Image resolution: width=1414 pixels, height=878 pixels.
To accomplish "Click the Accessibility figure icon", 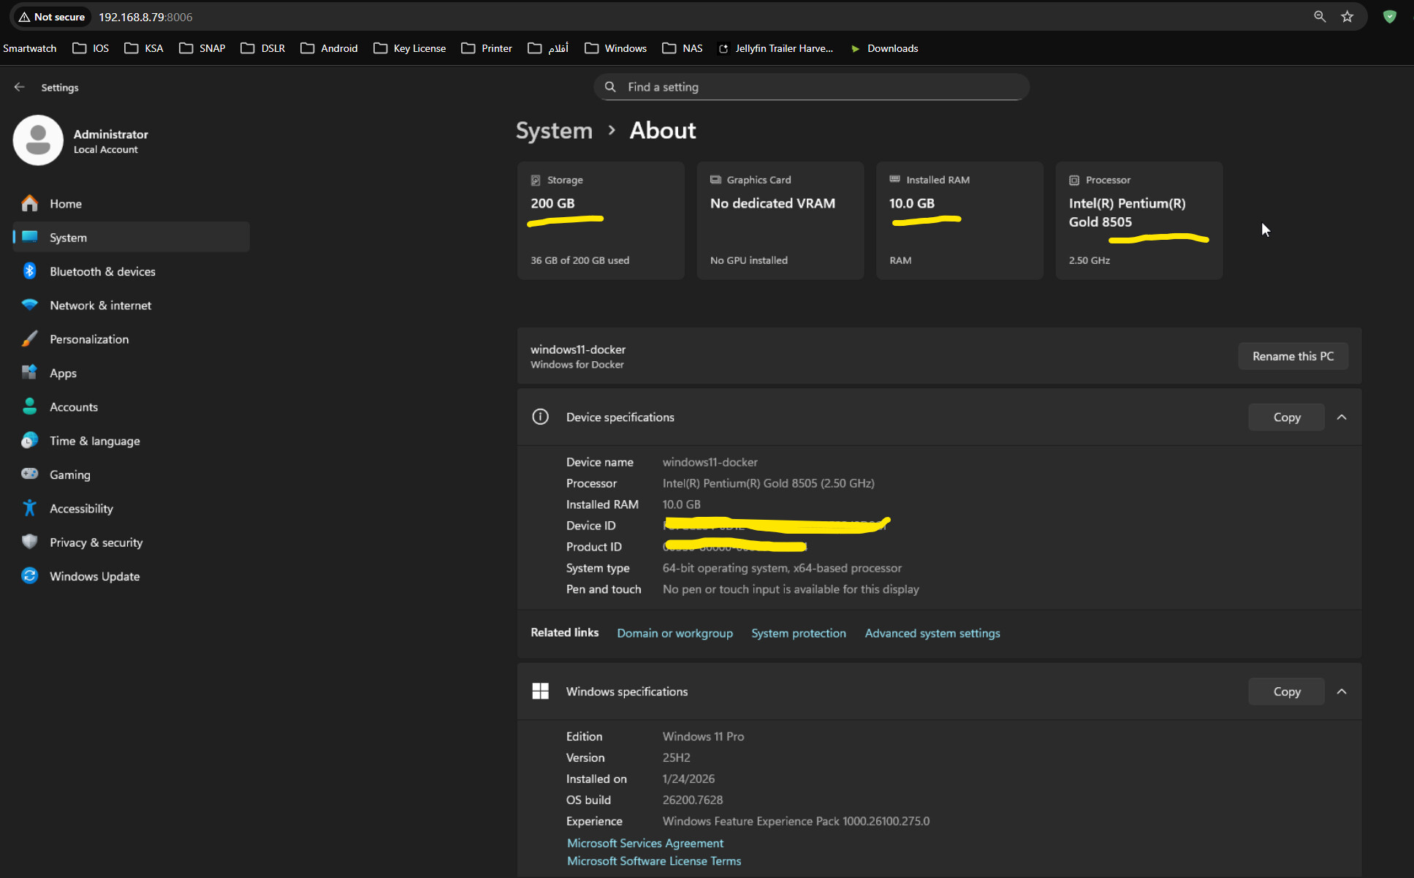I will tap(29, 508).
